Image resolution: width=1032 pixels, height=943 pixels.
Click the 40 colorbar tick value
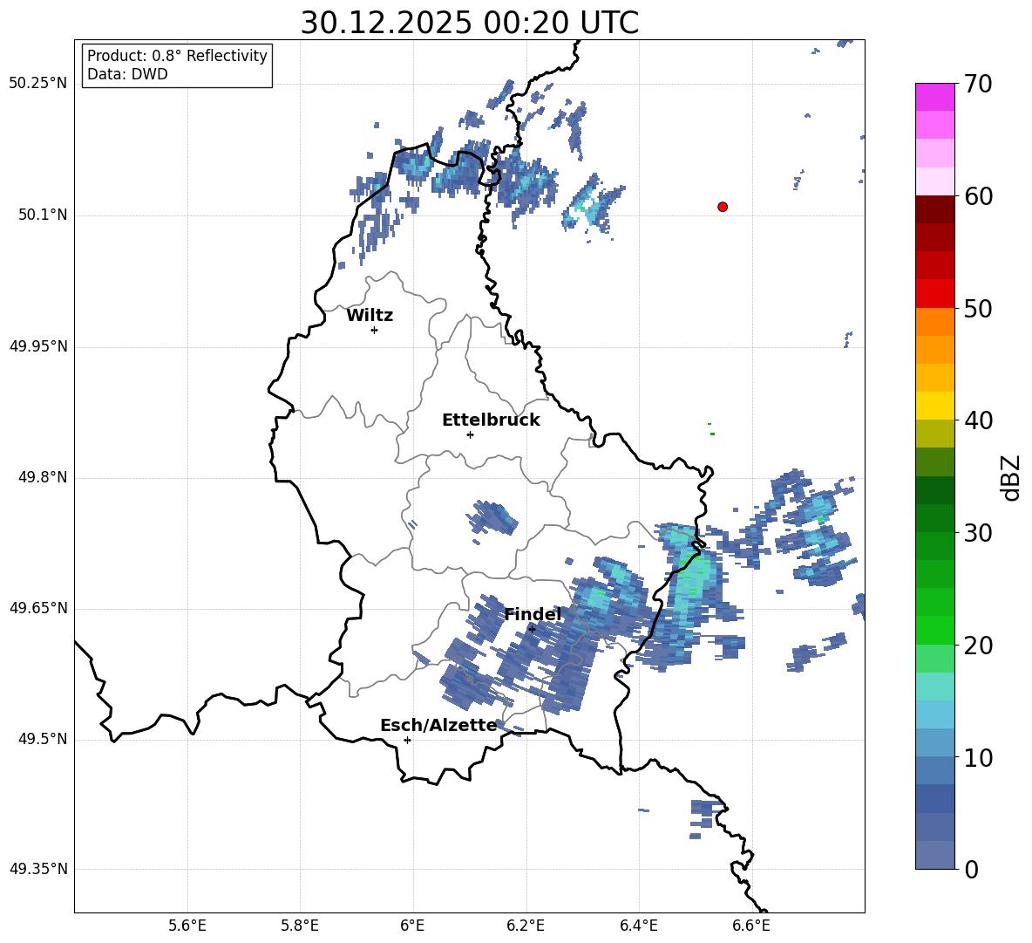click(979, 420)
